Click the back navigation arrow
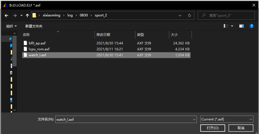This screenshot has height=134, width=259. pyautogui.click(x=7, y=15)
